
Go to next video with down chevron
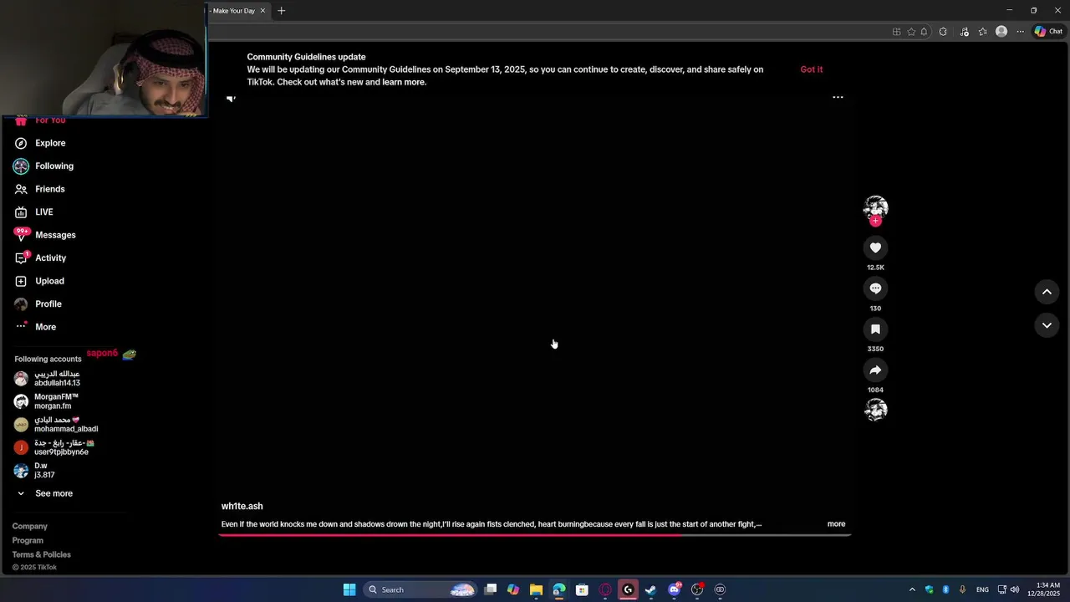1047,325
